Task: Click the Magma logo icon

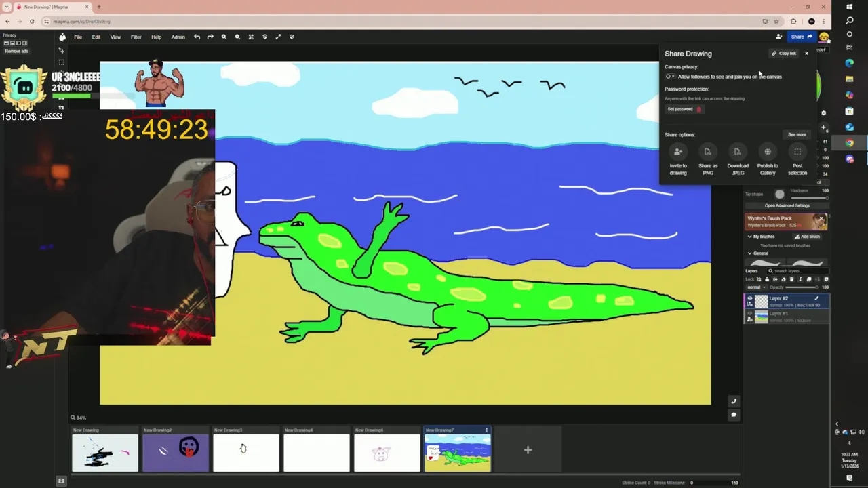Action: click(x=62, y=37)
